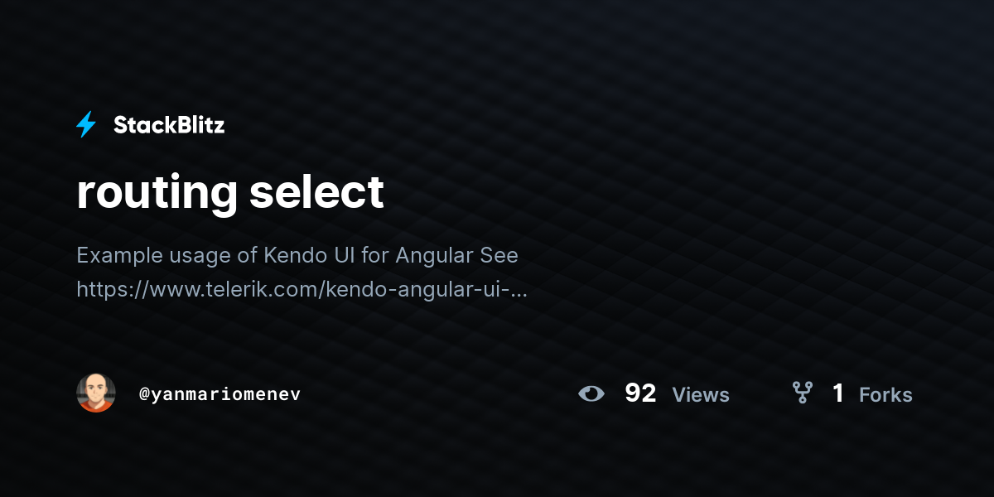Viewport: 994px width, 497px height.
Task: Click the description line starting with Example usage
Action: (x=297, y=255)
